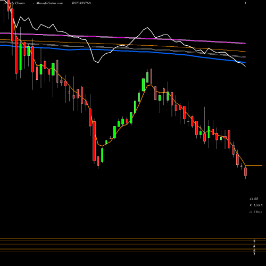Screen dimensions: 266x266
Task: Click the BSE 539766 symbol label
Action: coord(81,3)
